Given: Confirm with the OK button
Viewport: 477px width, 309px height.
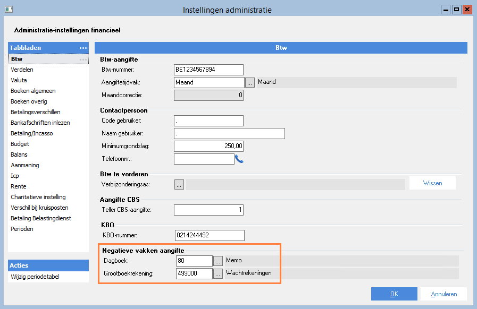Looking at the screenshot, I should (394, 294).
